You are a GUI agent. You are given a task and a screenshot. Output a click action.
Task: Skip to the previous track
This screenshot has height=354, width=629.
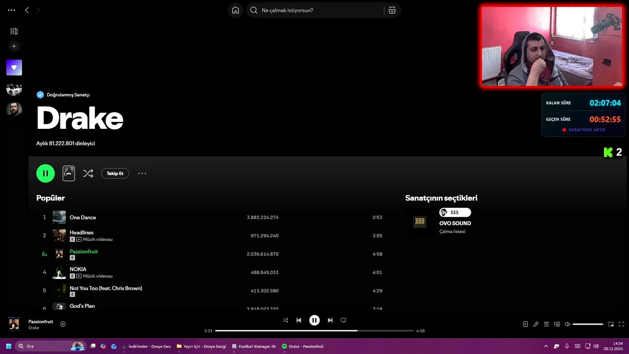(x=299, y=320)
